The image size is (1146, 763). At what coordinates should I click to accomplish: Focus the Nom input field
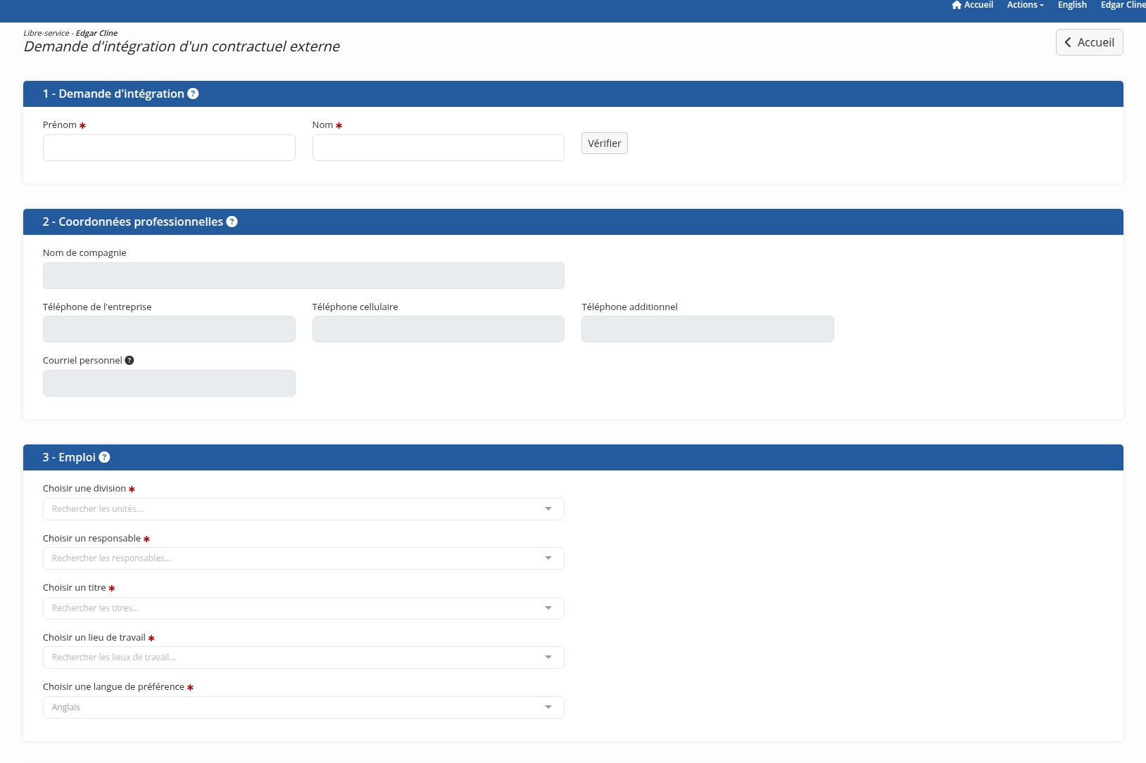(x=438, y=148)
